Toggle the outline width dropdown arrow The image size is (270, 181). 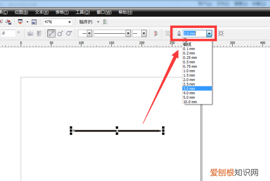click(209, 34)
